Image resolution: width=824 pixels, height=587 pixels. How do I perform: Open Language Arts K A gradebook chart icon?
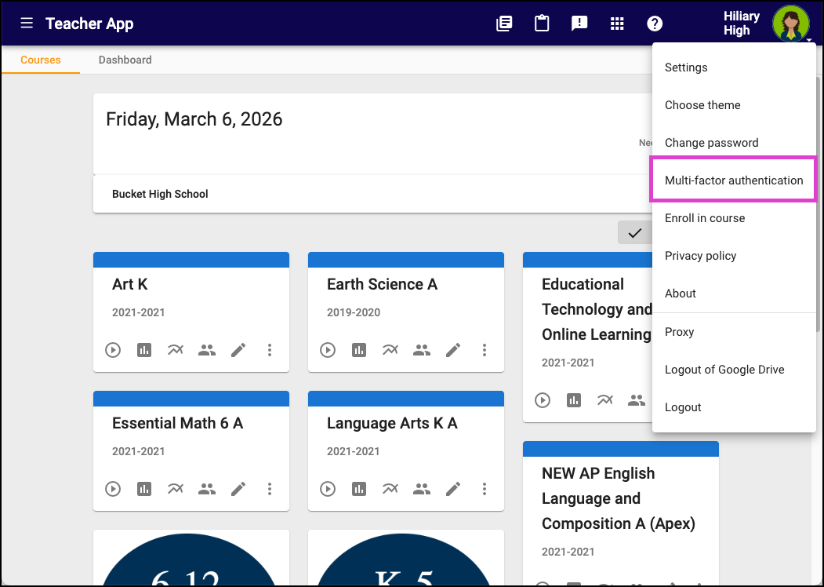point(359,489)
